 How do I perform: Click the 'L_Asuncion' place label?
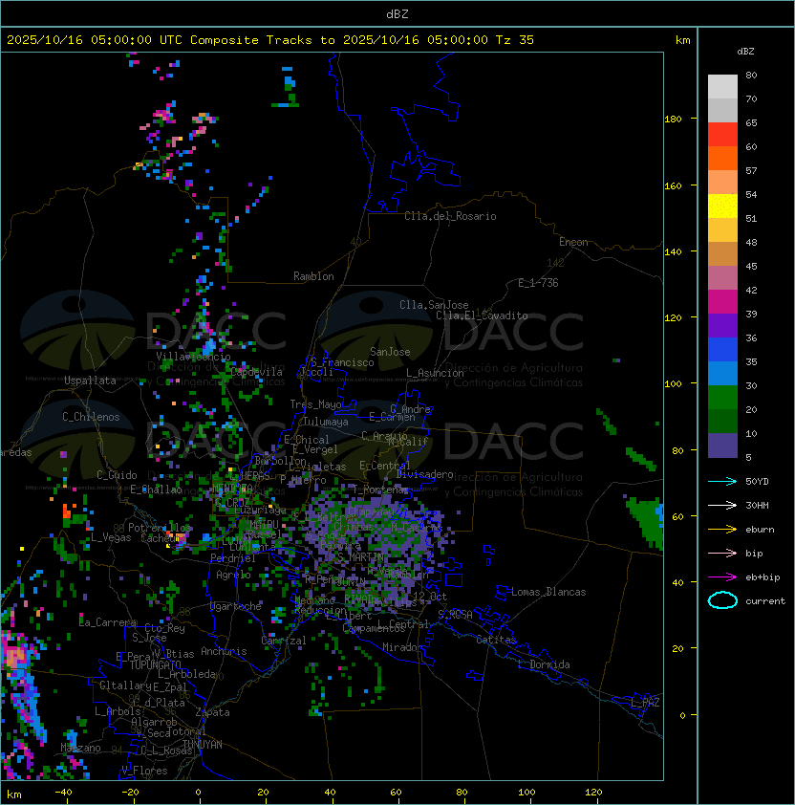tap(435, 373)
